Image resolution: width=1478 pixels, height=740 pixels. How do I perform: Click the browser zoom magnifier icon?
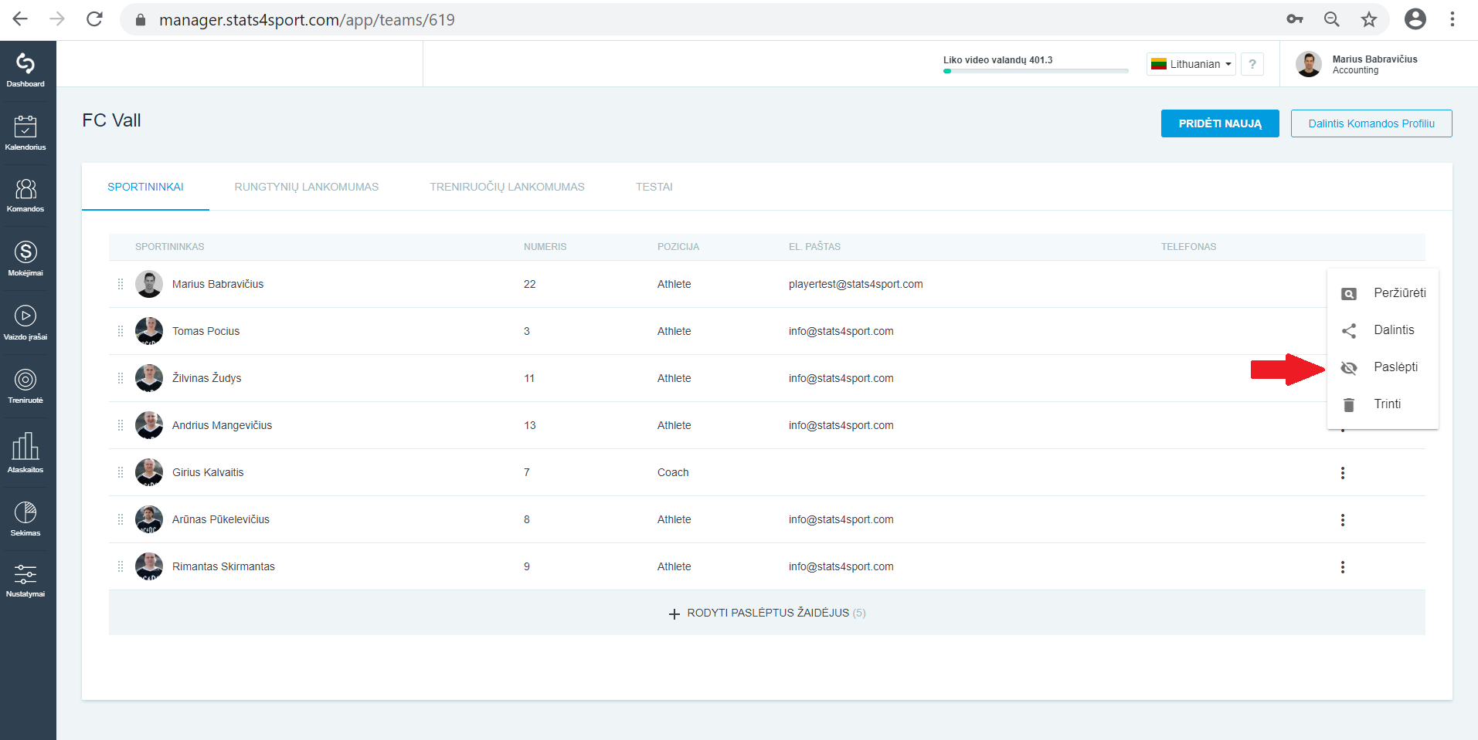coord(1332,19)
